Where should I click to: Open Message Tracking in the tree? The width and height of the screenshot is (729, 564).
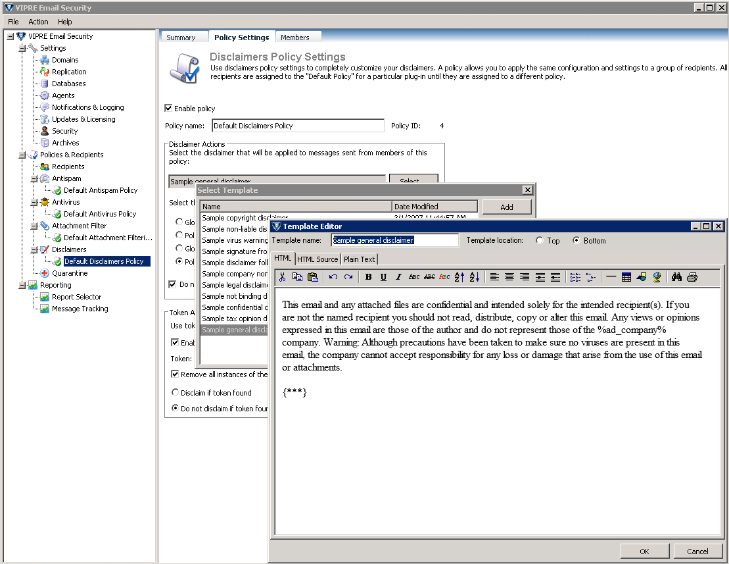click(80, 309)
